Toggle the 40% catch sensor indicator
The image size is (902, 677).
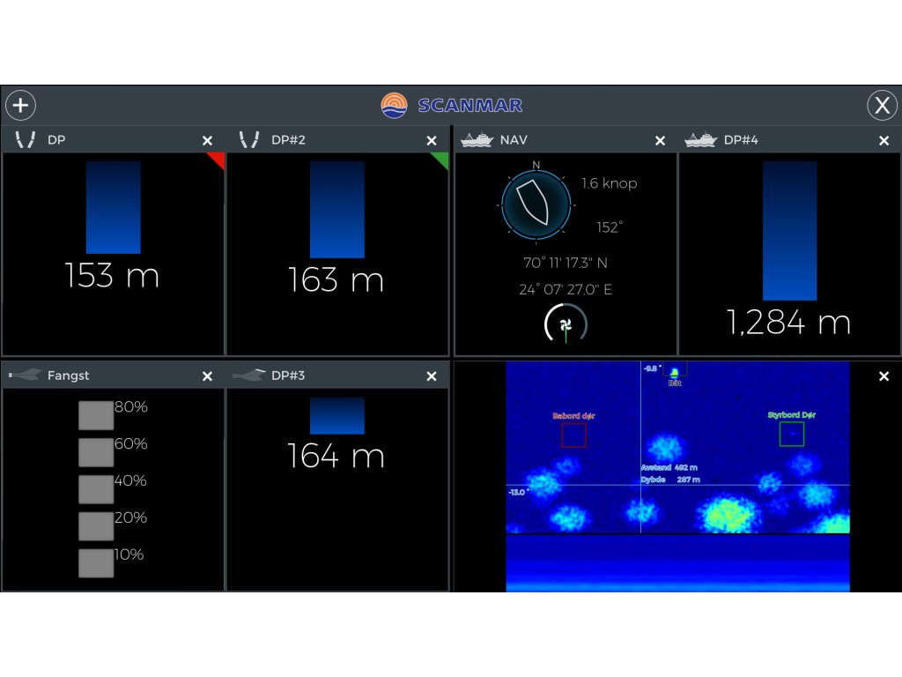click(96, 489)
